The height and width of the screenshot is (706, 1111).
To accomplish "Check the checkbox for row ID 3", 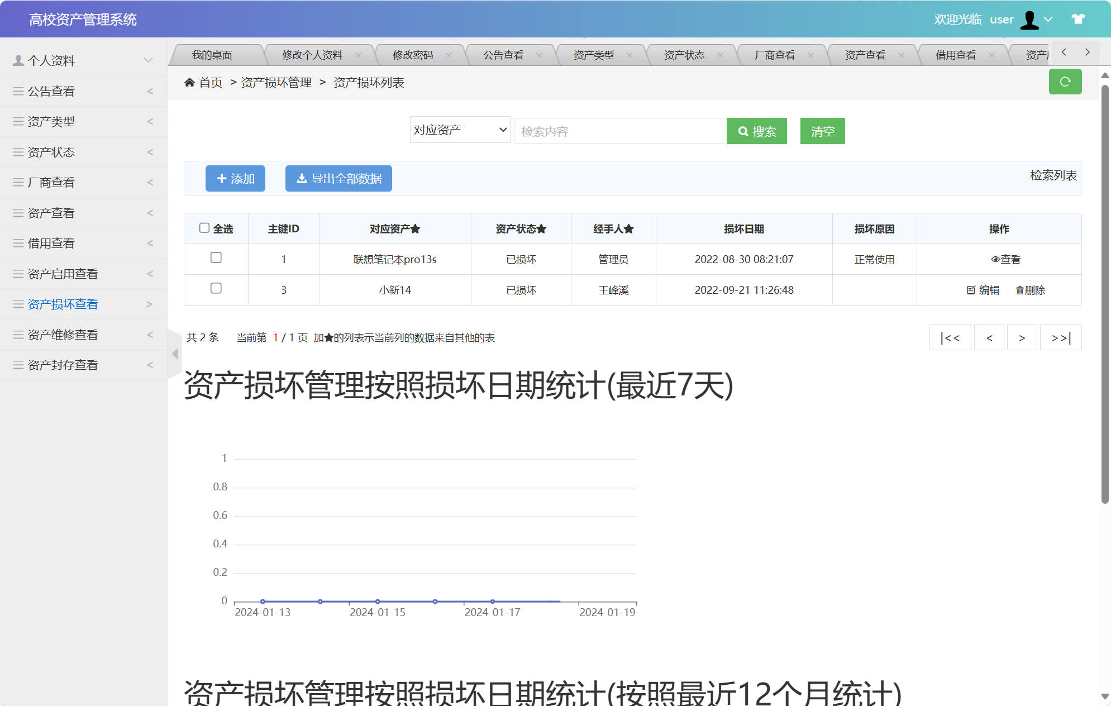I will 216,288.
